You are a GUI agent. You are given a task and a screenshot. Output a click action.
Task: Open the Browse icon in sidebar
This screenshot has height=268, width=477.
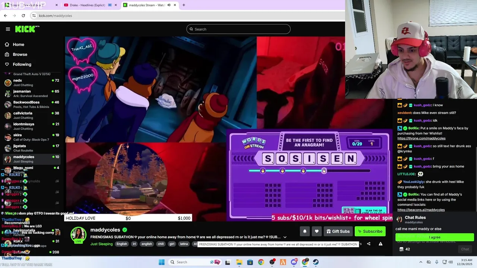tap(7, 54)
